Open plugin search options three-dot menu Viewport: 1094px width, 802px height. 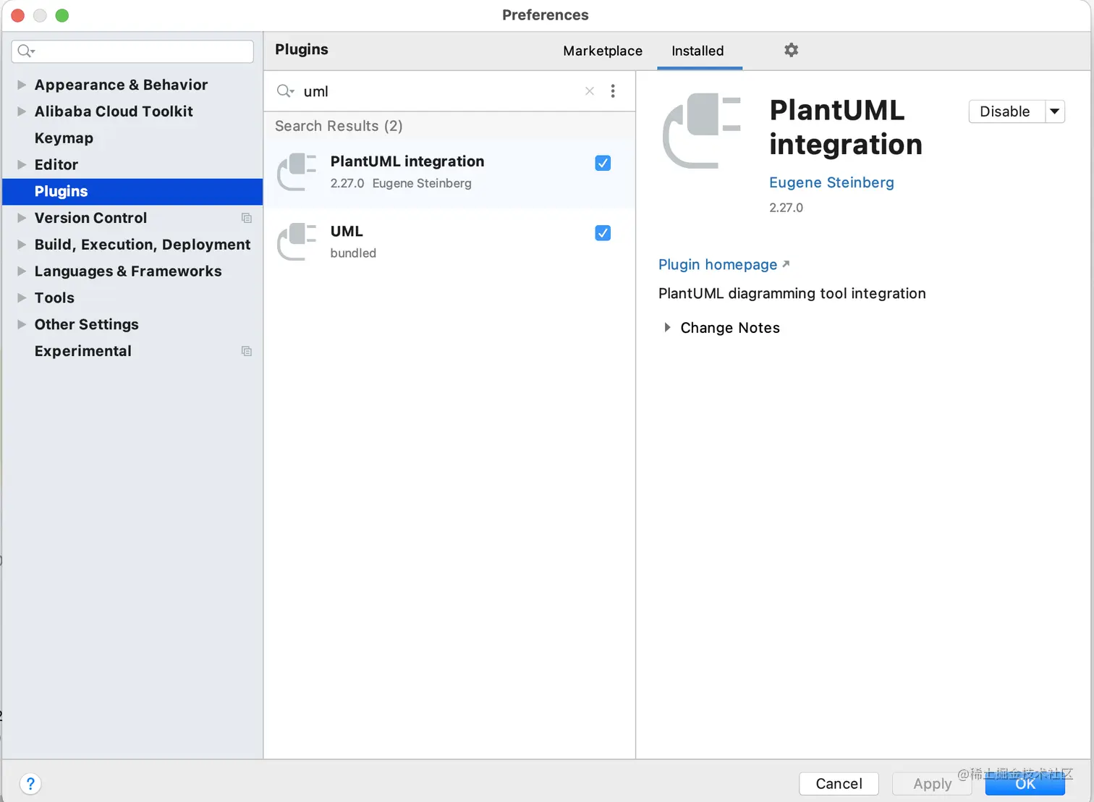[613, 91]
